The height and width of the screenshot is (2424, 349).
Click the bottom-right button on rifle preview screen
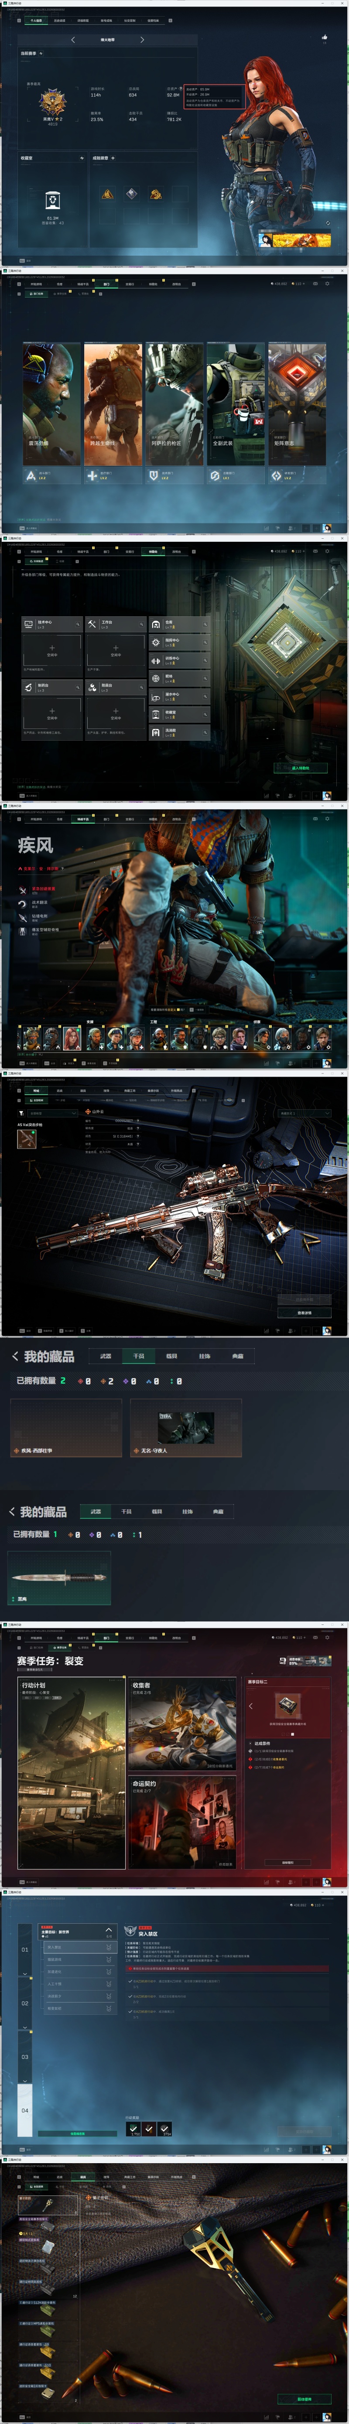click(x=305, y=1312)
